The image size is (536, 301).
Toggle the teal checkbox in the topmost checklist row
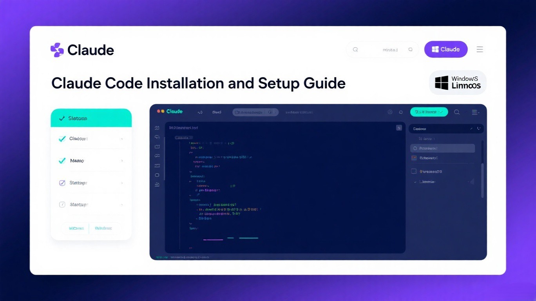tap(62, 139)
